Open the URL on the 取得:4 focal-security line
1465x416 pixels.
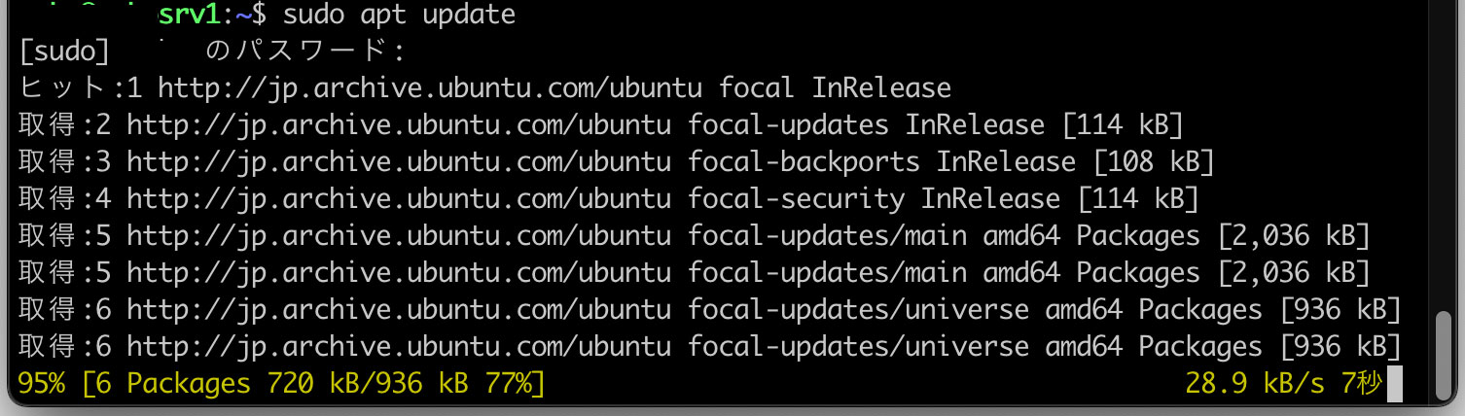[399, 199]
